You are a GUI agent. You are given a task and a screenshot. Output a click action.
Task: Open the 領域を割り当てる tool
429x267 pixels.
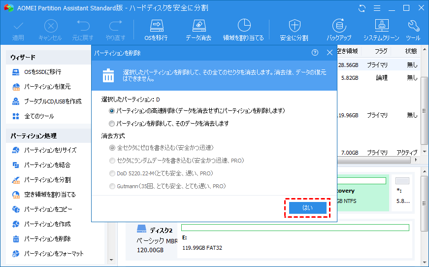(243, 31)
